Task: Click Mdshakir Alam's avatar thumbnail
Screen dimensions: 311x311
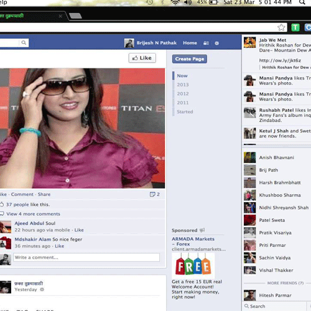Action: [6, 243]
